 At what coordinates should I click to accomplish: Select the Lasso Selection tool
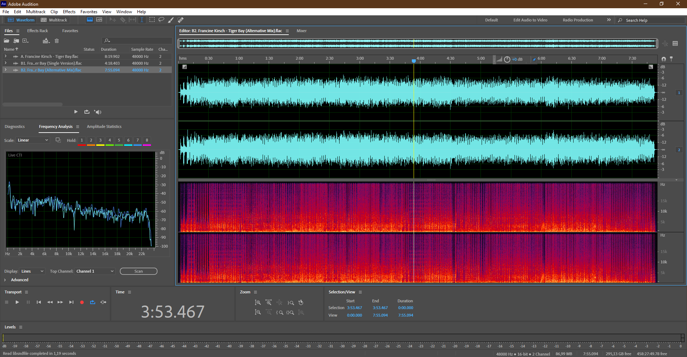[161, 20]
